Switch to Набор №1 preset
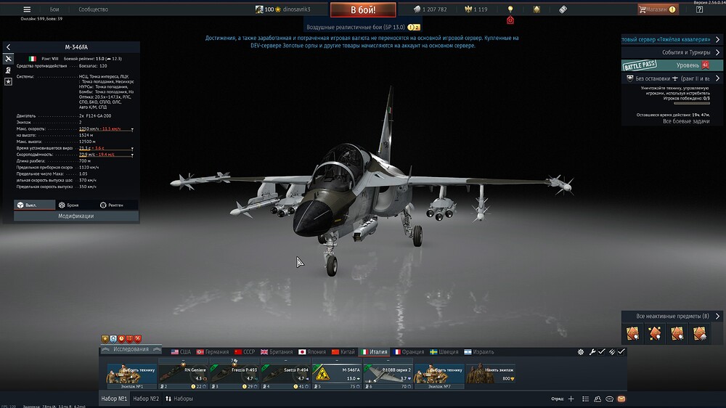The image size is (726, 408). tap(114, 399)
